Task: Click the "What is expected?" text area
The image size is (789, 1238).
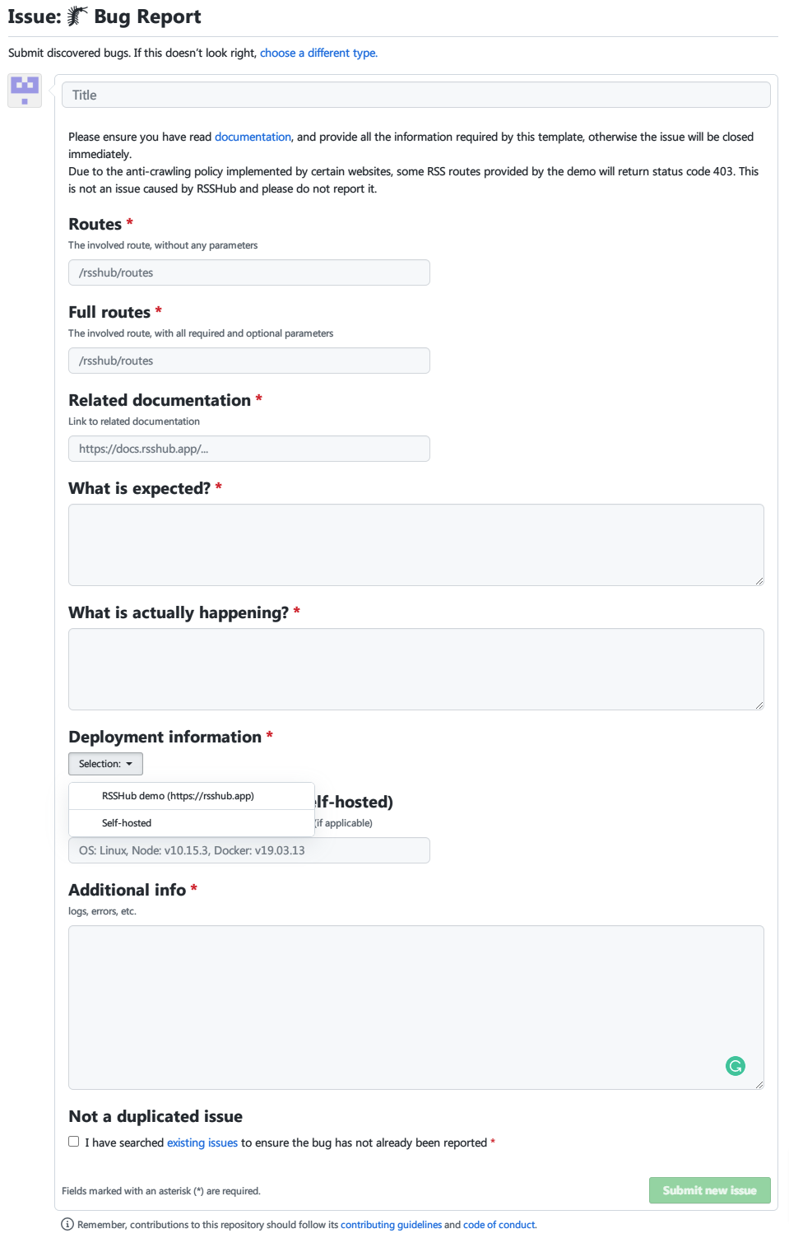Action: pyautogui.click(x=415, y=543)
